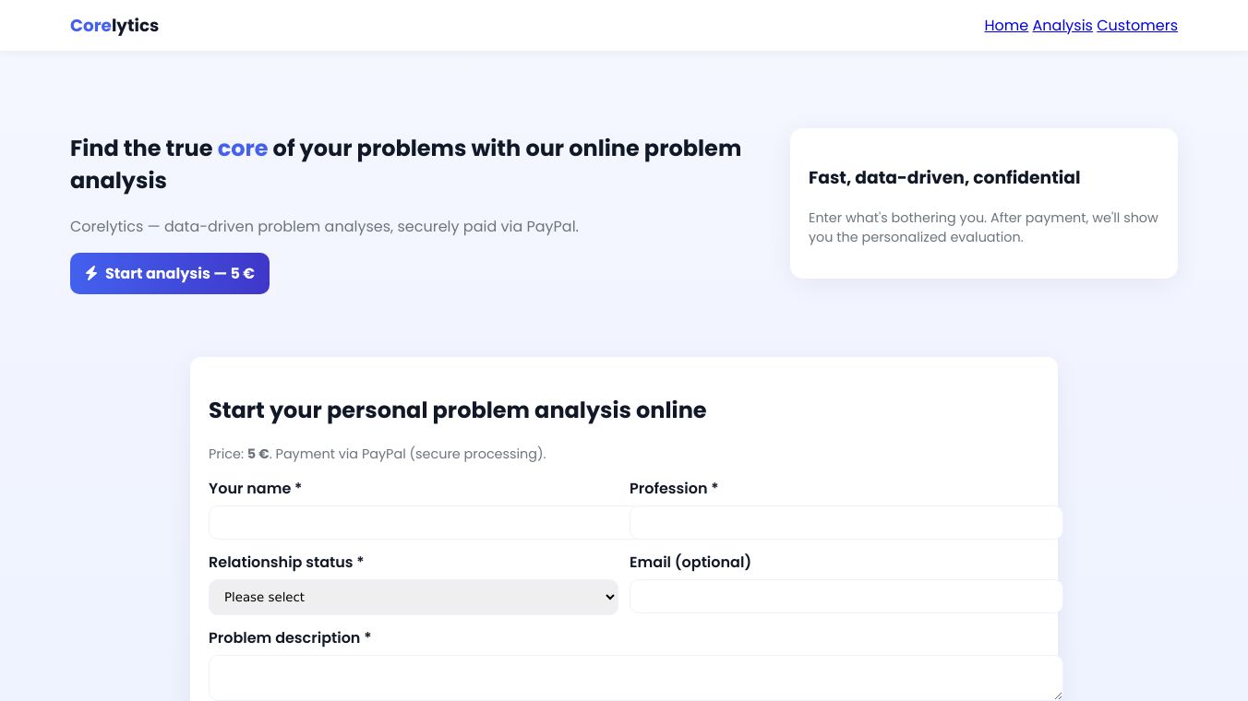Focus the Your name input field
This screenshot has width=1248, height=701.
coord(419,522)
